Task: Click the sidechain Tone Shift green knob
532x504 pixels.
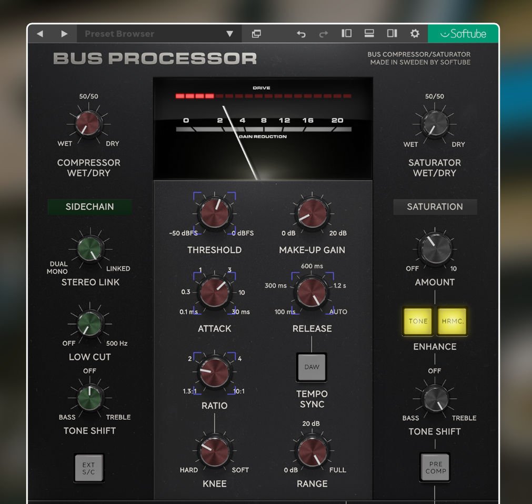Action: tap(90, 398)
